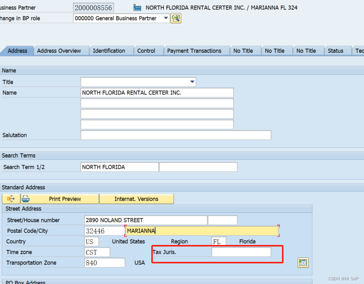Click the Search Terms section header
Screen dimensions: 364x284
182,156
